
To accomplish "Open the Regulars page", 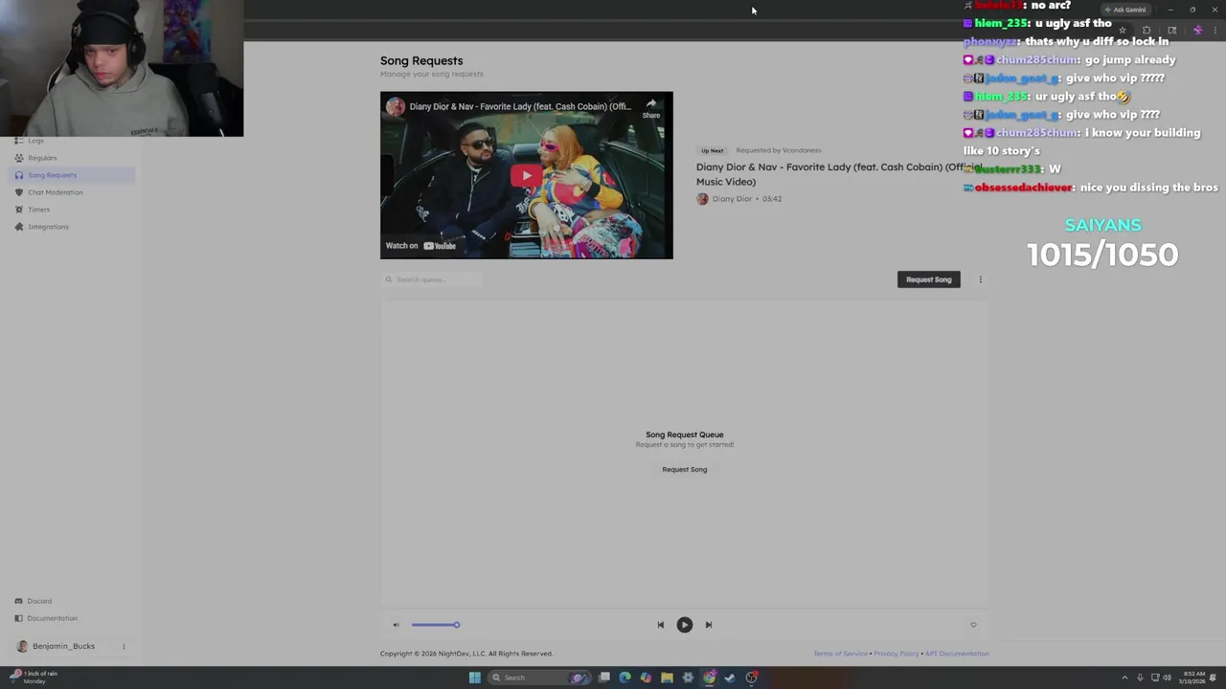I will pyautogui.click(x=42, y=158).
